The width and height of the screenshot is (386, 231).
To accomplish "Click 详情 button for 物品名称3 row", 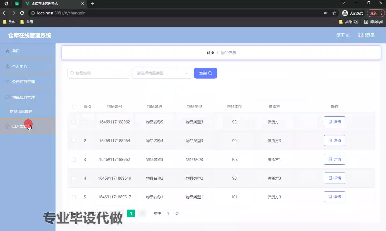I will pos(335,159).
